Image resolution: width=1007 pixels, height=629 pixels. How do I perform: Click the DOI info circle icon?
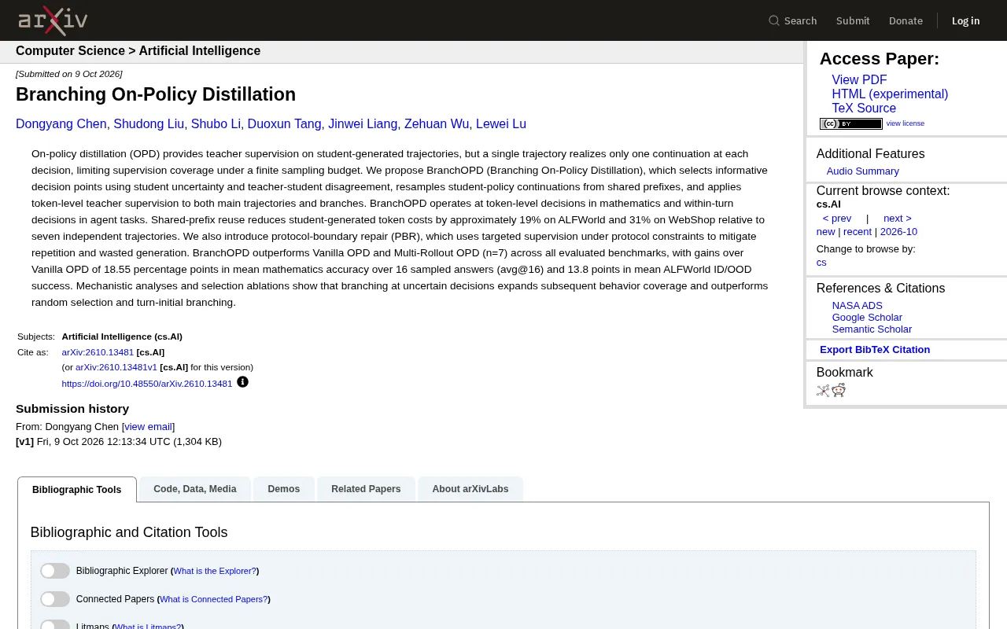242,382
